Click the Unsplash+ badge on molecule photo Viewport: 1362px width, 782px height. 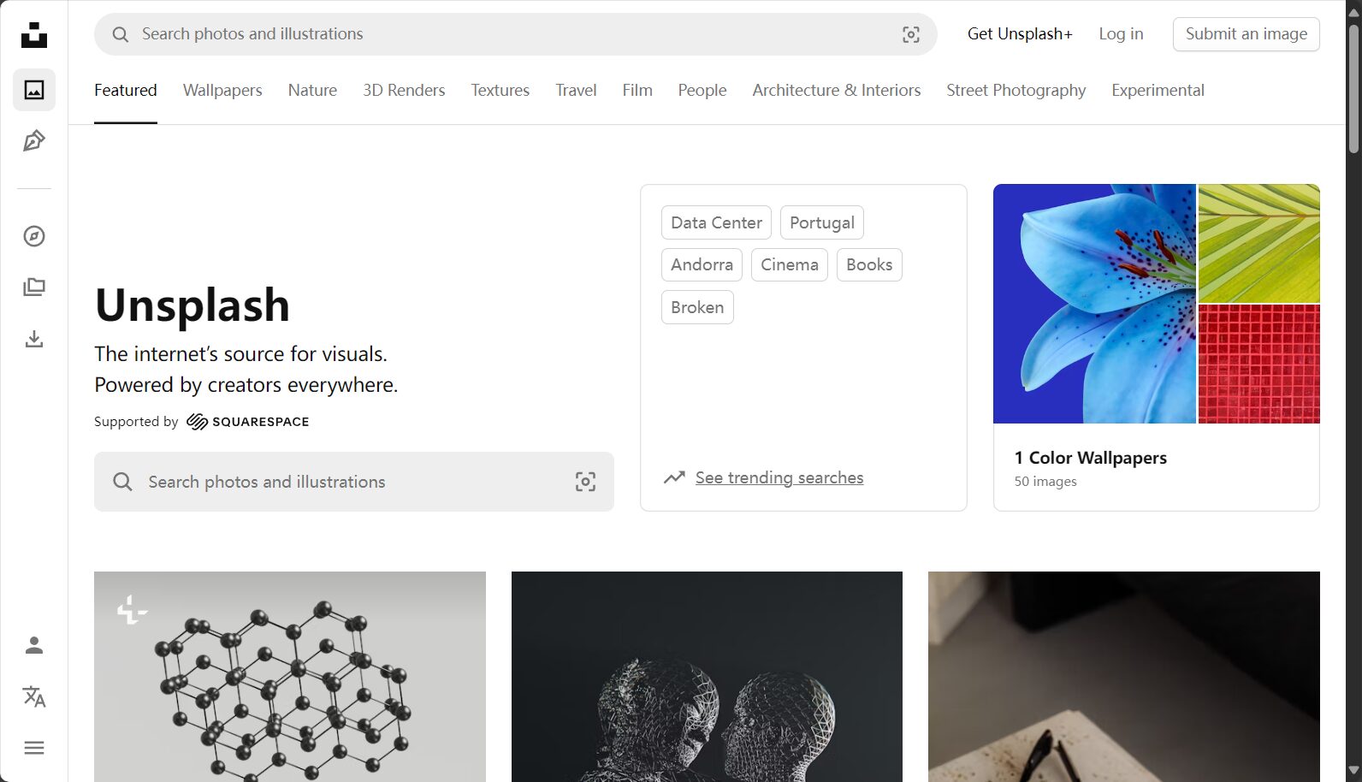coord(132,610)
